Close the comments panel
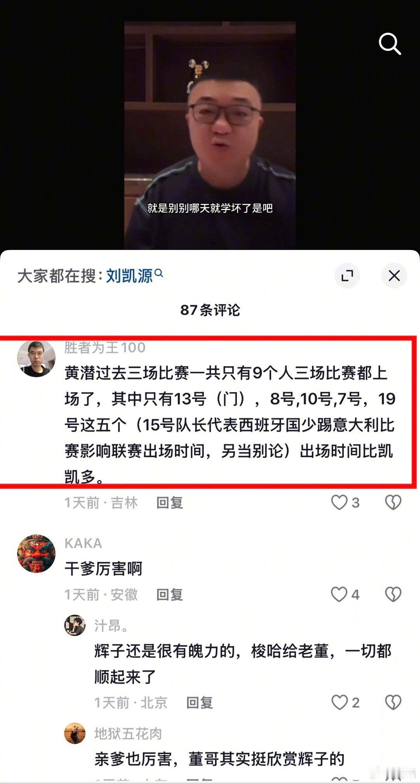The width and height of the screenshot is (420, 783). (x=394, y=276)
